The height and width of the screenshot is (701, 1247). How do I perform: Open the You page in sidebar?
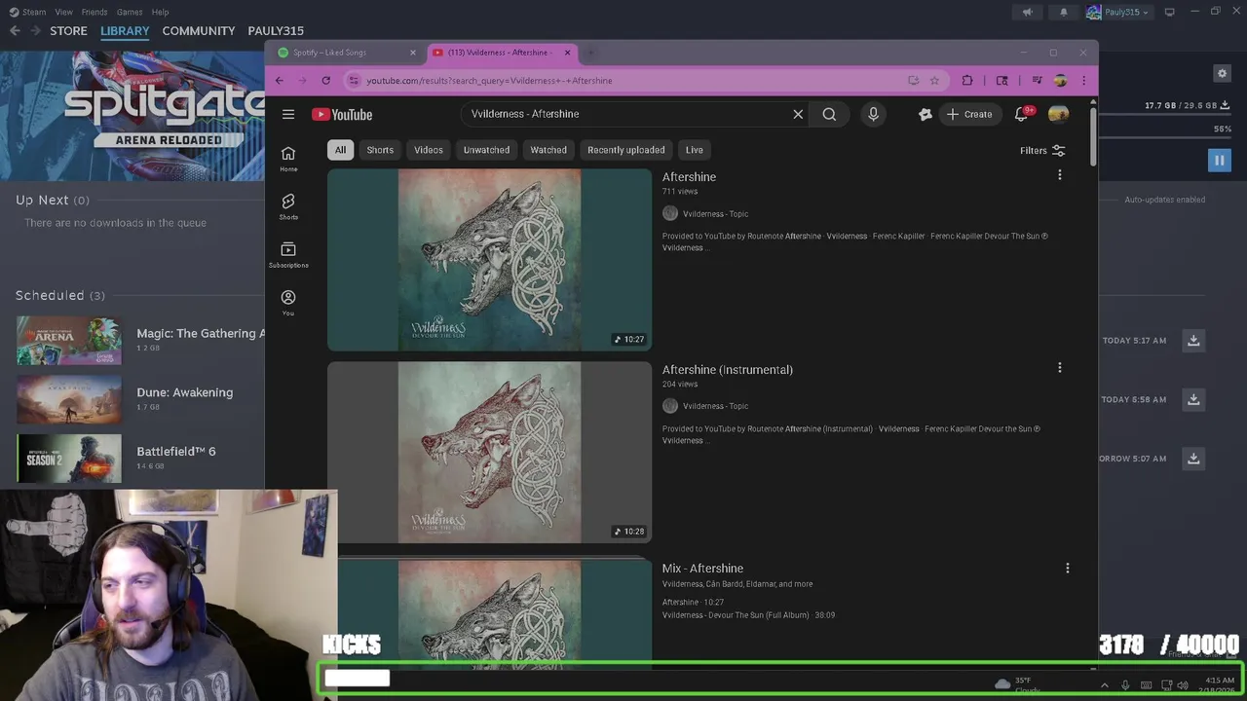coord(288,303)
